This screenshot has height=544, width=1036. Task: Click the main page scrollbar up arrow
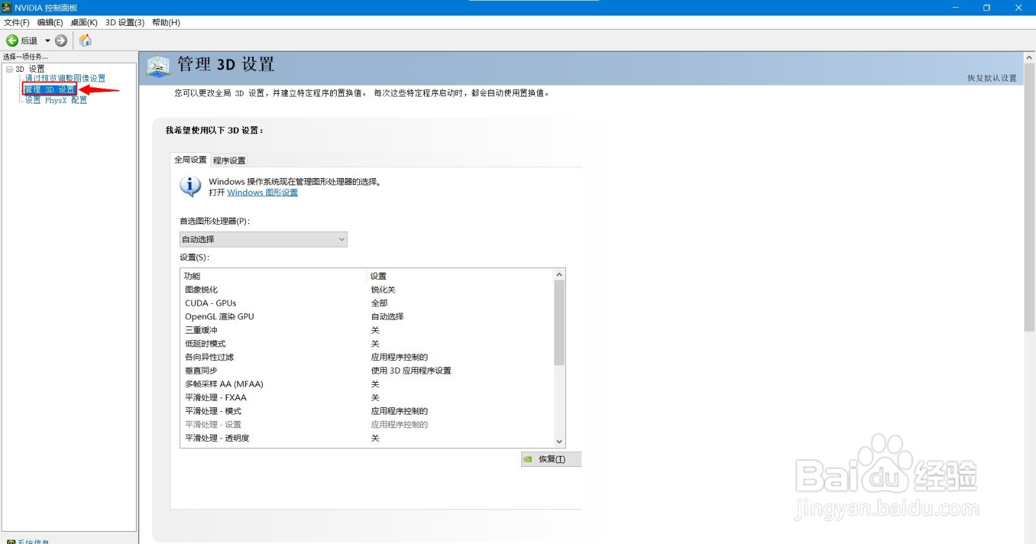(x=1030, y=58)
